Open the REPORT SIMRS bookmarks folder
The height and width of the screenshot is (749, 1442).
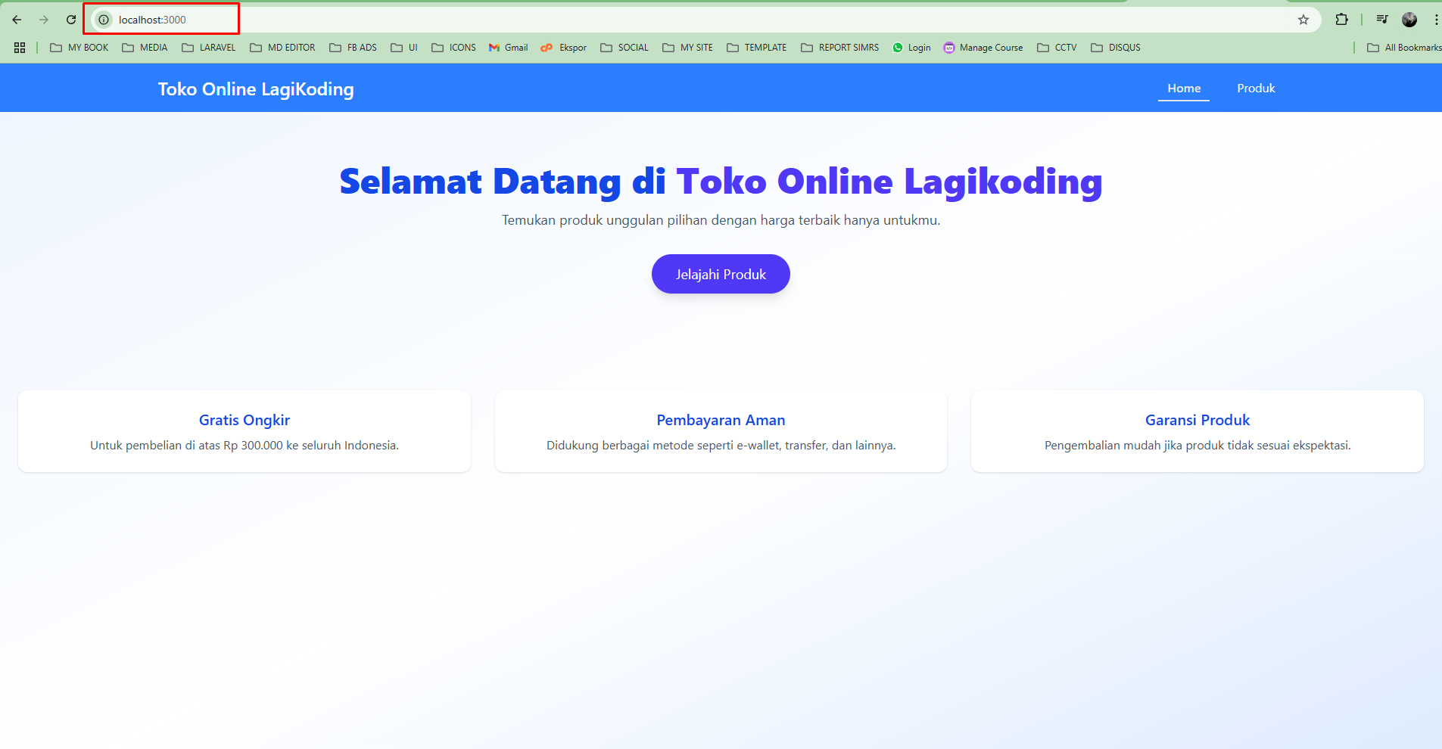[x=840, y=47]
